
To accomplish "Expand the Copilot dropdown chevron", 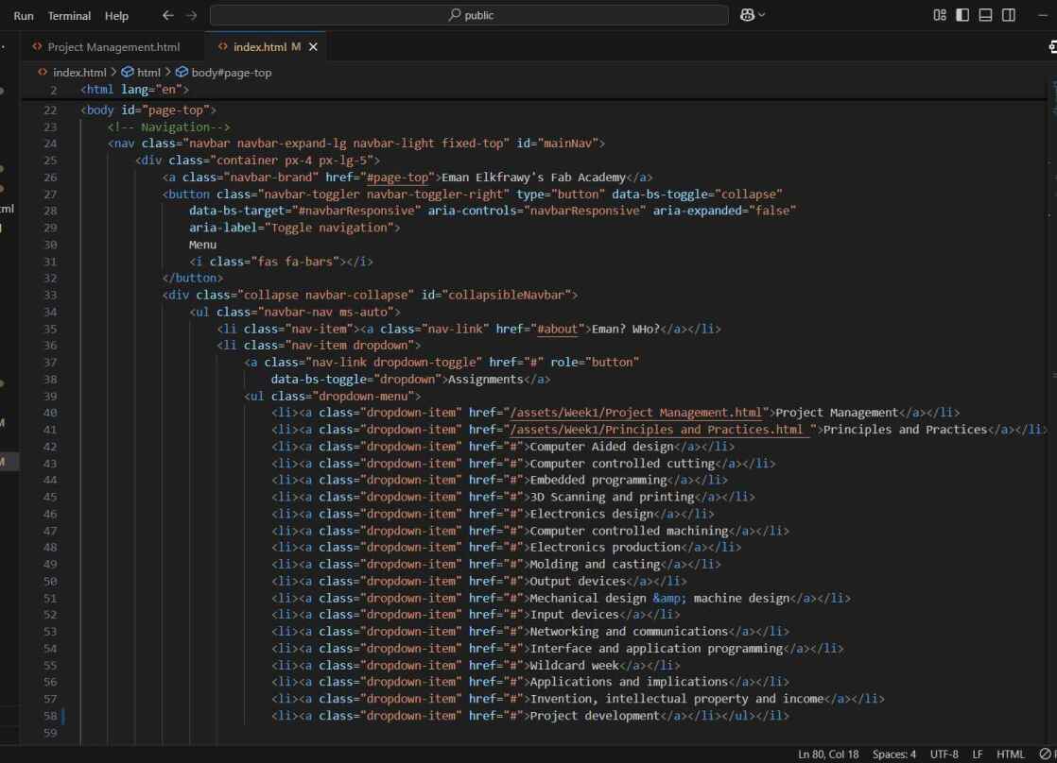I will pyautogui.click(x=762, y=15).
